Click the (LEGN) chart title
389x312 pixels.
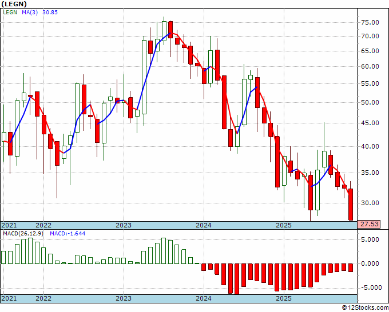14,4
